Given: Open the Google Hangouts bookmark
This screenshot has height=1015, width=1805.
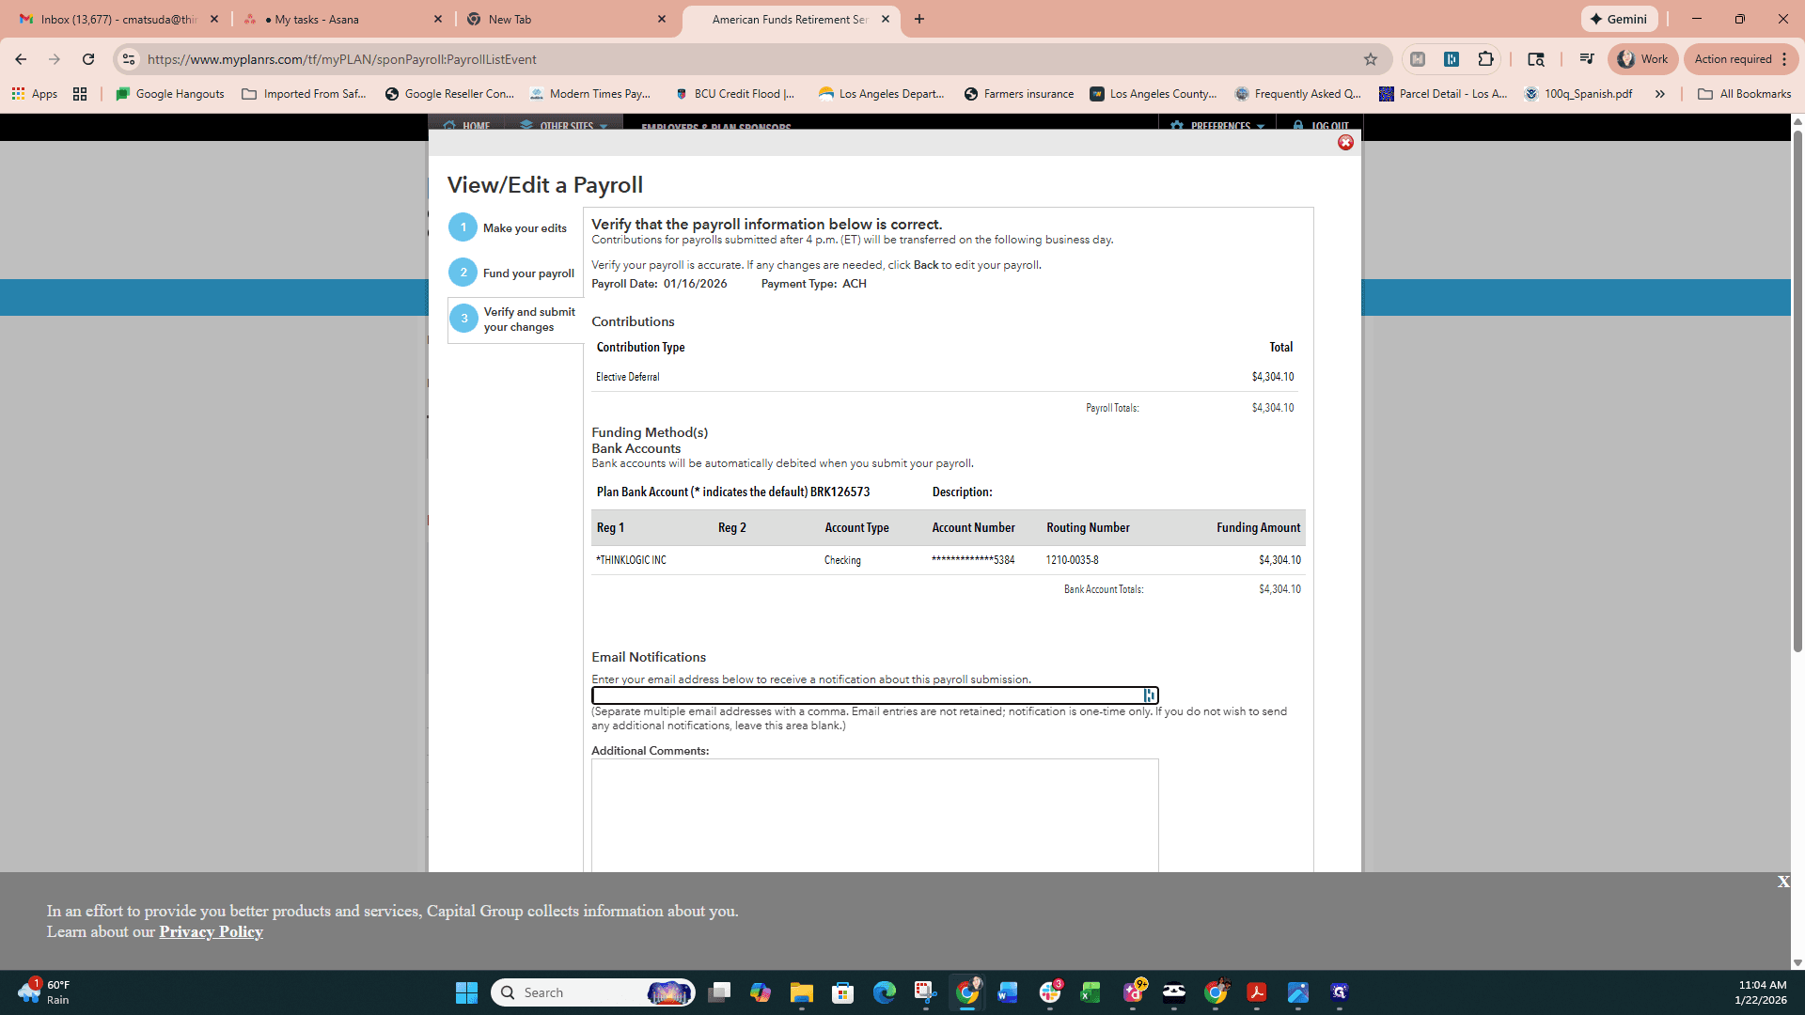Looking at the screenshot, I should [170, 94].
